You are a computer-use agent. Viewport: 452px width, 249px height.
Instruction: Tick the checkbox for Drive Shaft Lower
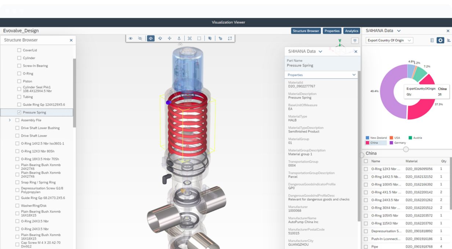tap(17, 136)
